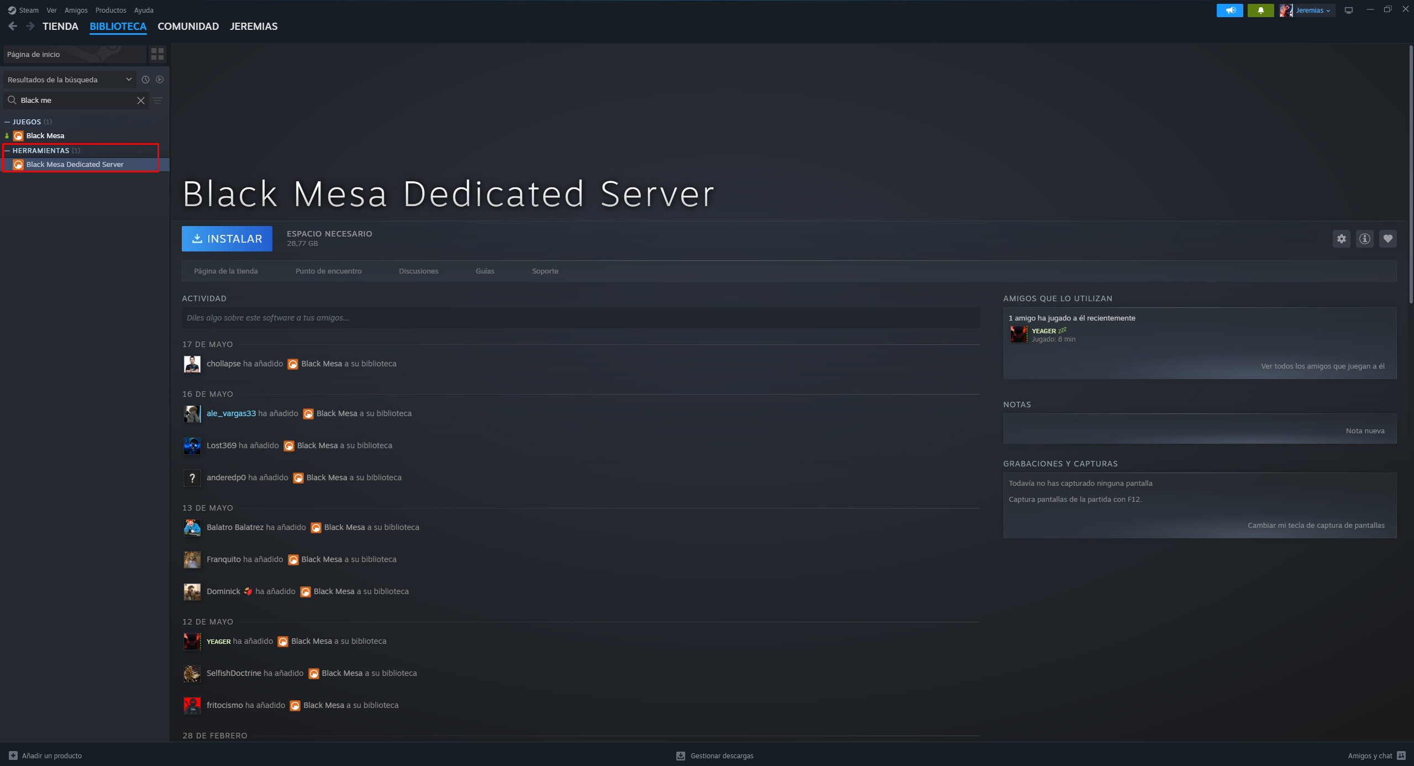Viewport: 1414px width, 766px height.
Task: Open Página de la tienda link
Action: click(226, 271)
